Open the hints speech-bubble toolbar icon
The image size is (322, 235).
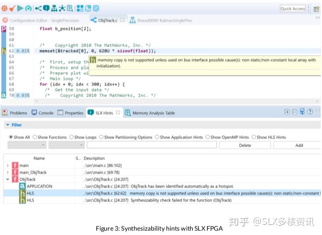tap(46, 8)
